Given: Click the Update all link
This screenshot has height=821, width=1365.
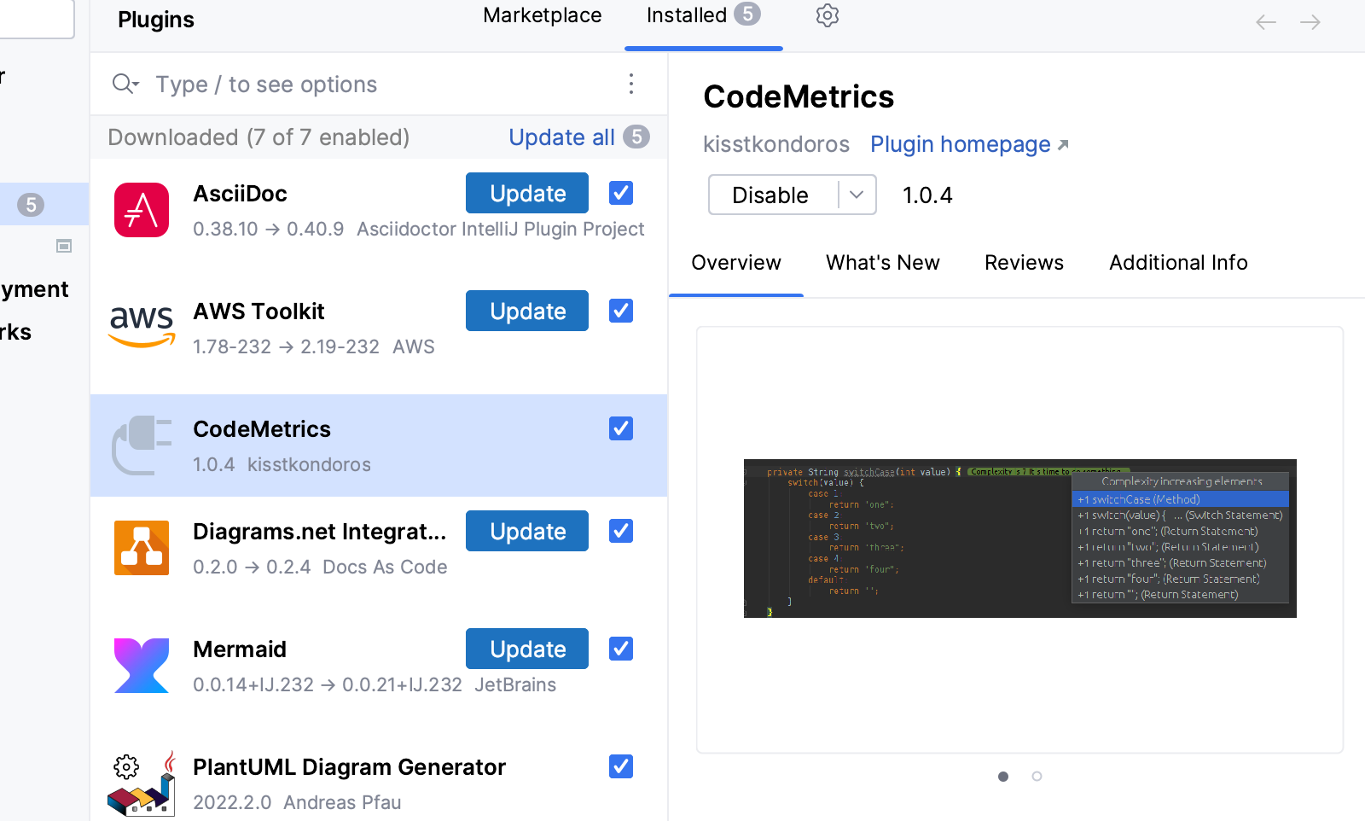Looking at the screenshot, I should pos(561,137).
